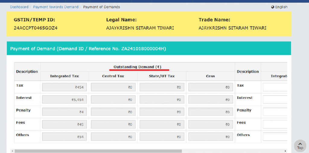Screen dimensions: 309x153
Task: Click the left arrow of horizontal scrollbar
Action: pyautogui.click(x=12, y=151)
